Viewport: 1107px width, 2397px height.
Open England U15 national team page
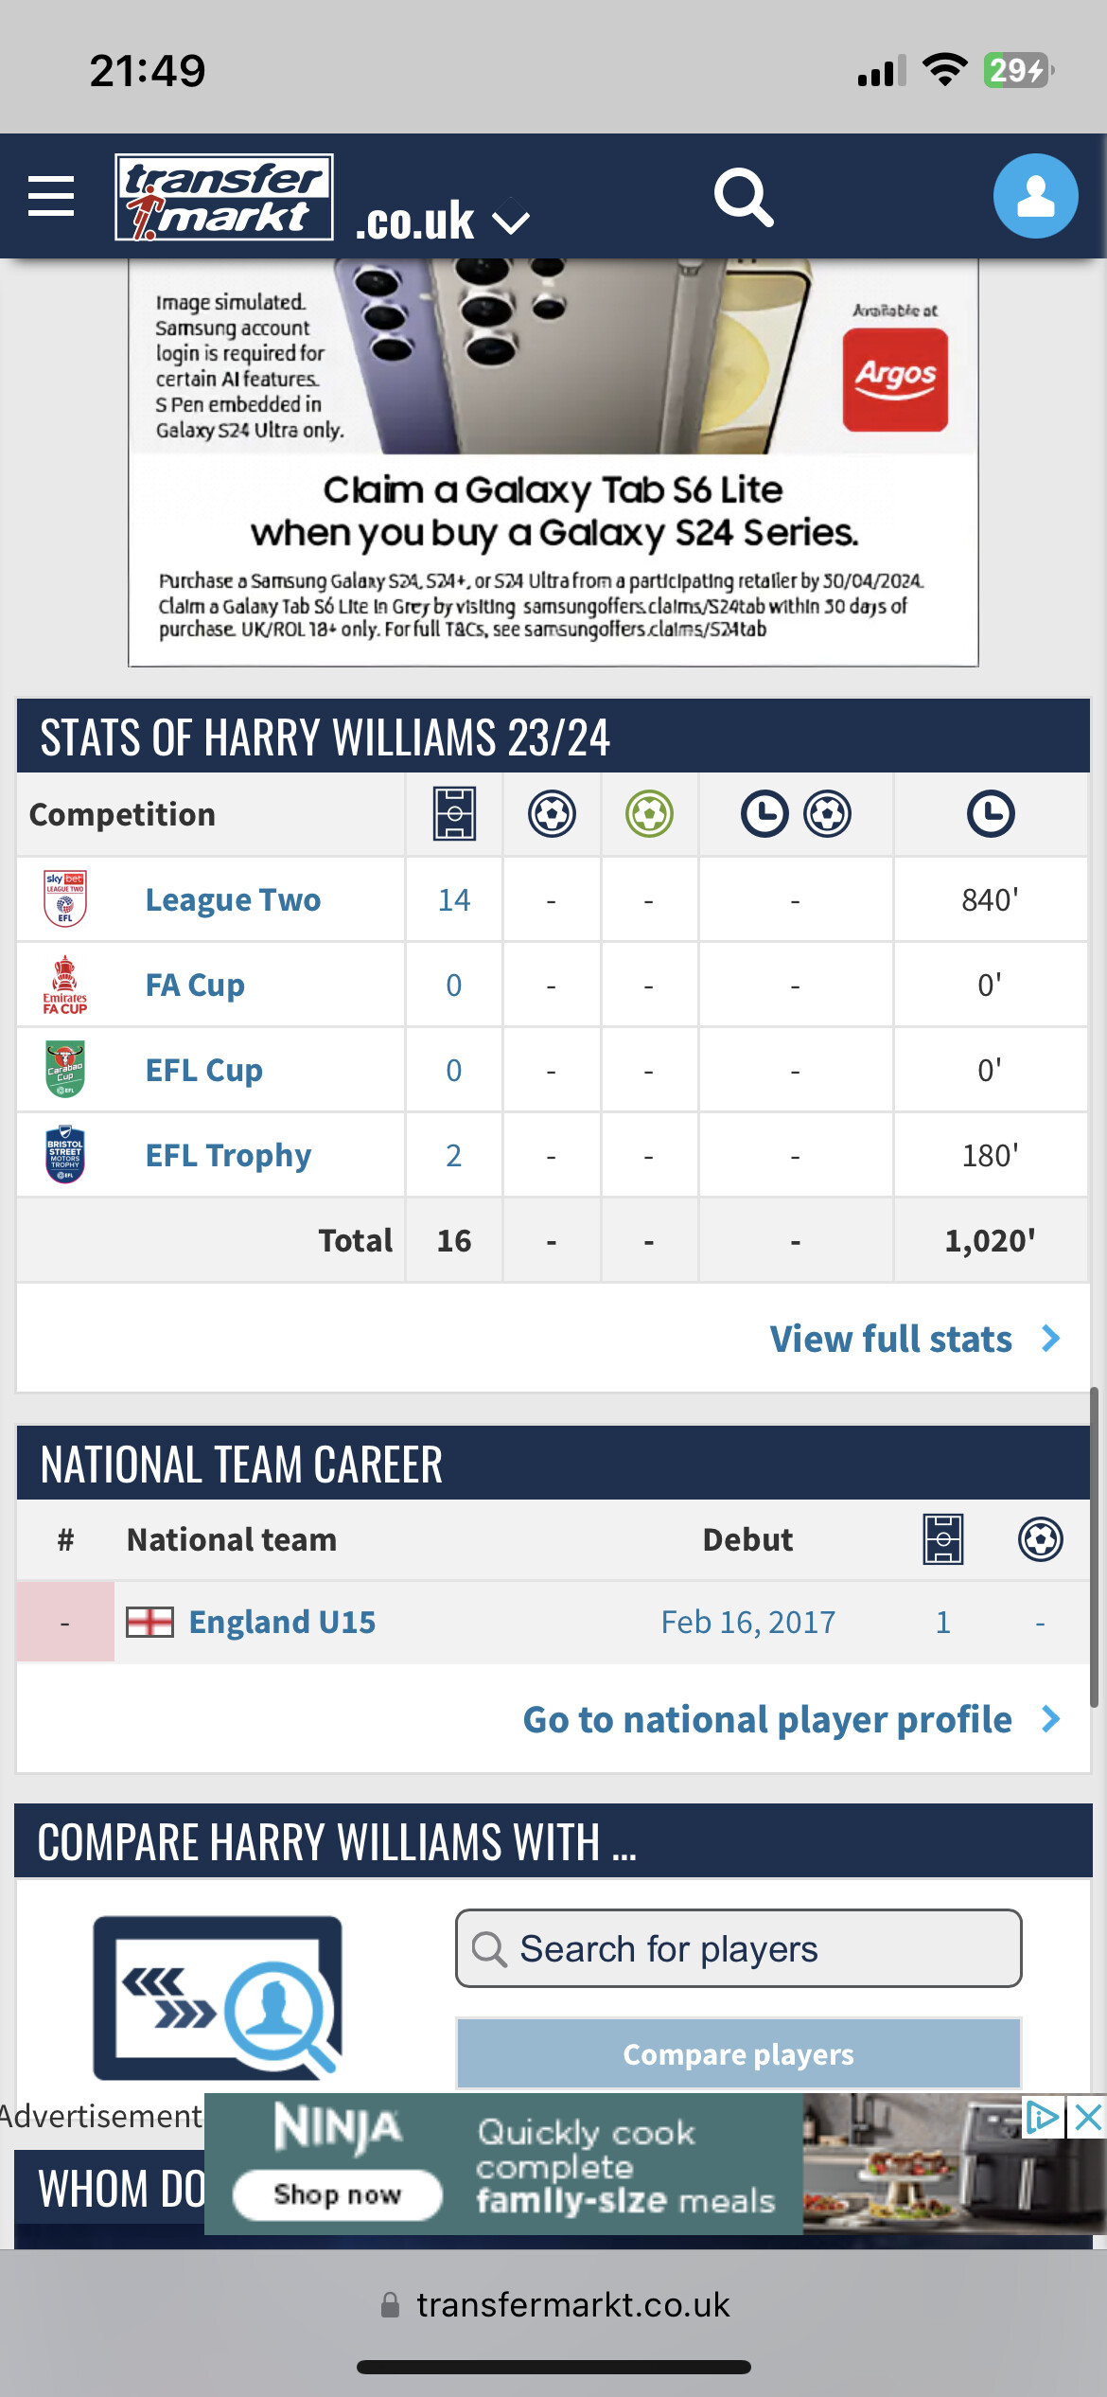282,1623
